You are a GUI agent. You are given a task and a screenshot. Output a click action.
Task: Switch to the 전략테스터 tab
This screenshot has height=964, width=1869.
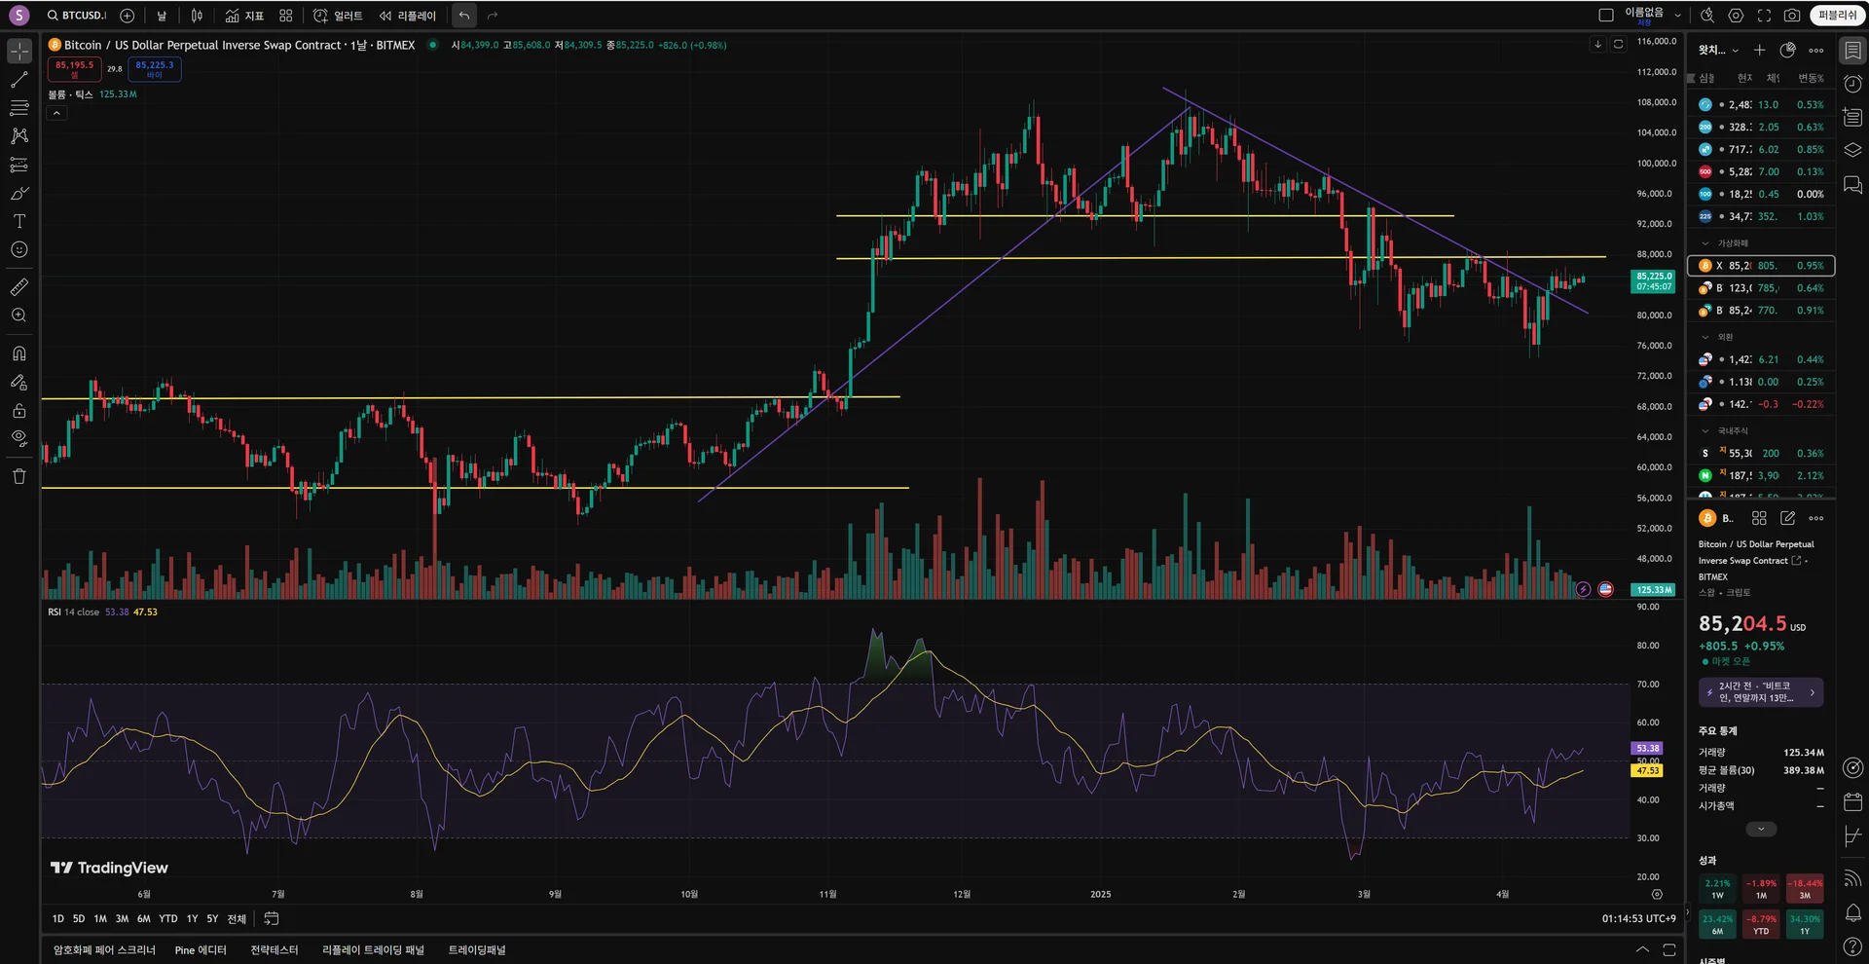[x=275, y=950]
